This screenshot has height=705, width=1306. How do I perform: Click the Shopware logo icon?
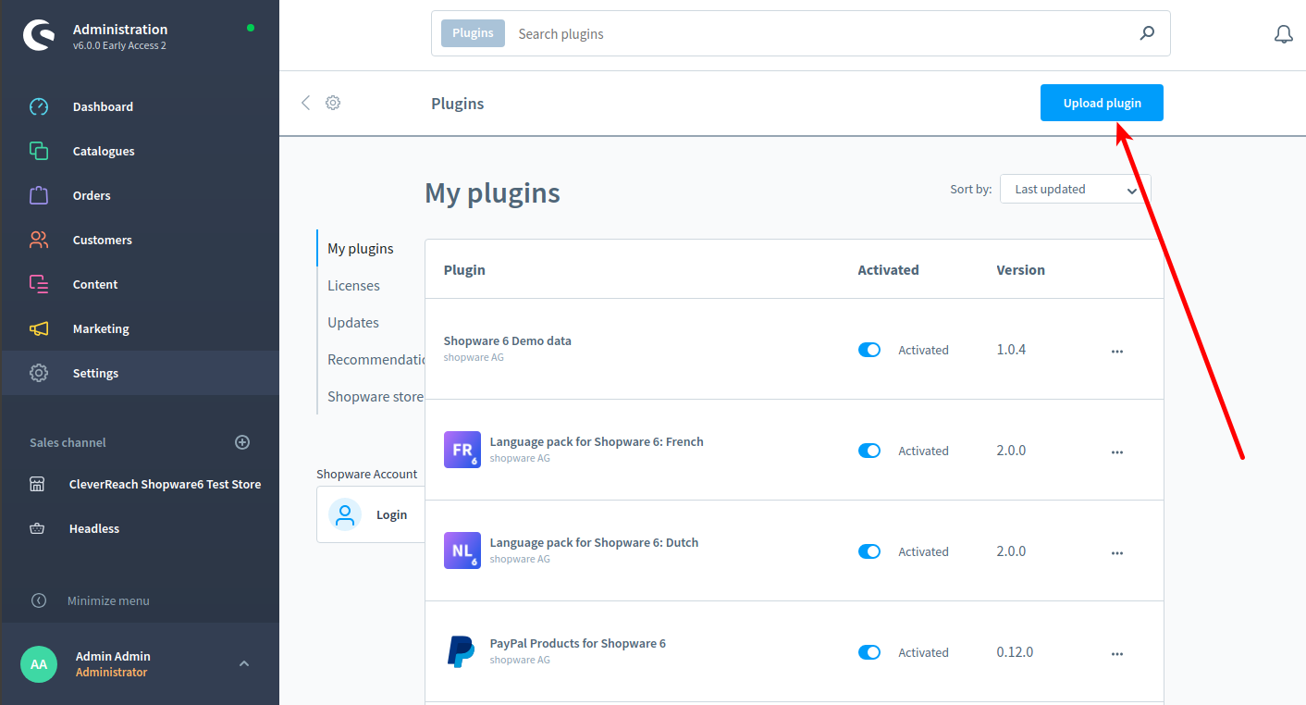pos(39,36)
